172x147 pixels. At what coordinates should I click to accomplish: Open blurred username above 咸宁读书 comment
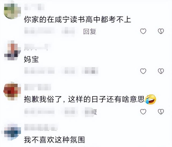(x=34, y=7)
